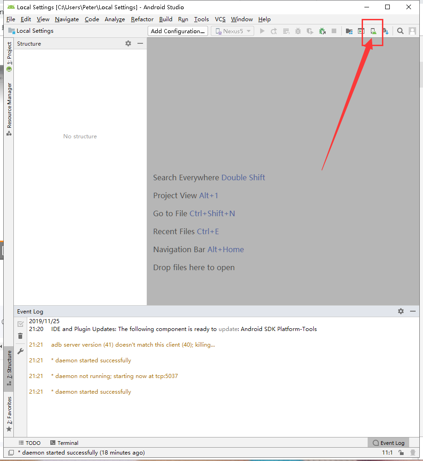This screenshot has height=461, width=423.
Task: Click 'daemon started successfully (18 minutes ago)' status
Action: pyautogui.click(x=82, y=453)
